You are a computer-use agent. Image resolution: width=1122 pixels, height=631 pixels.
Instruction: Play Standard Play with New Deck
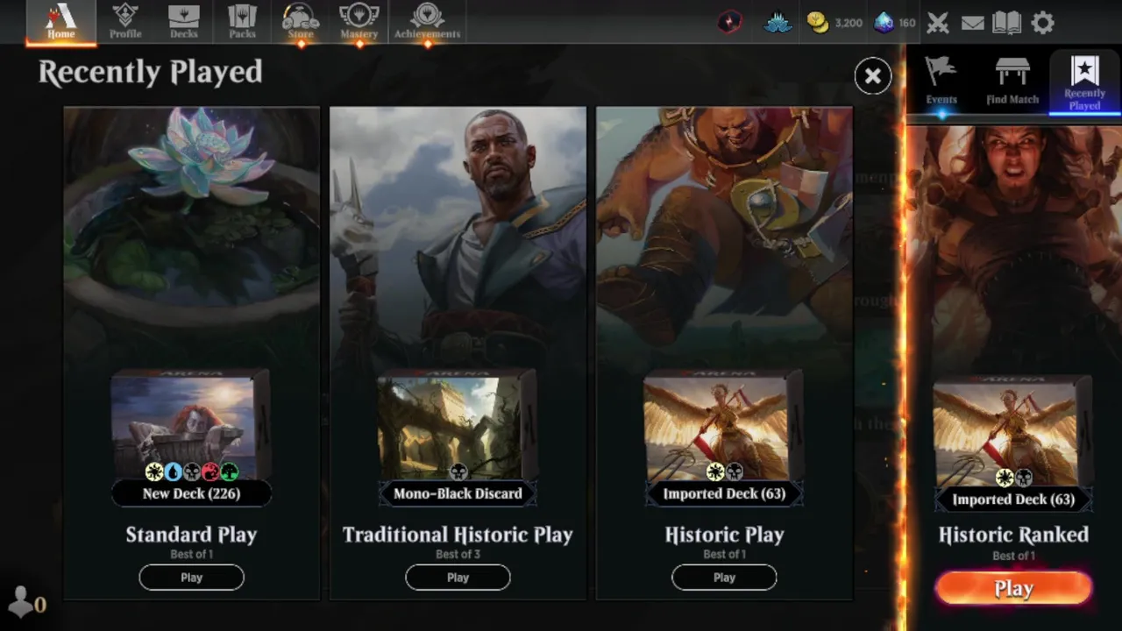click(x=191, y=578)
